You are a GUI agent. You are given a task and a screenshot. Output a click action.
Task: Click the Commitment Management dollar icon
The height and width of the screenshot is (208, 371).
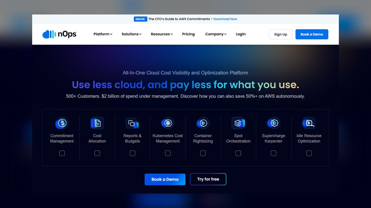pyautogui.click(x=62, y=123)
